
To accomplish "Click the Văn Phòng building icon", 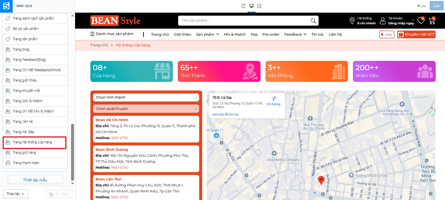I will tap(338, 71).
